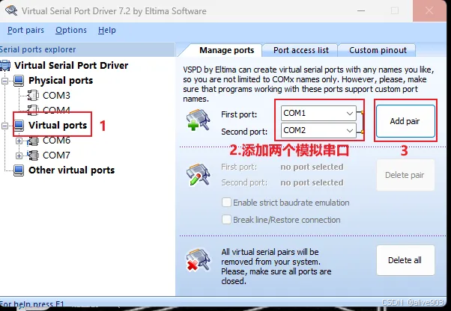
Task: Select the Virtual Serial Port Driver root node icon
Action: tap(5, 65)
